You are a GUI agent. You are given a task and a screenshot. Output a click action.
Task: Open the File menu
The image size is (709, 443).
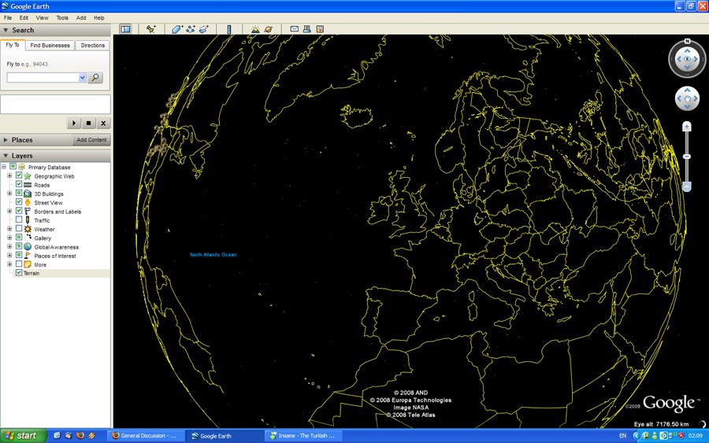[8, 17]
